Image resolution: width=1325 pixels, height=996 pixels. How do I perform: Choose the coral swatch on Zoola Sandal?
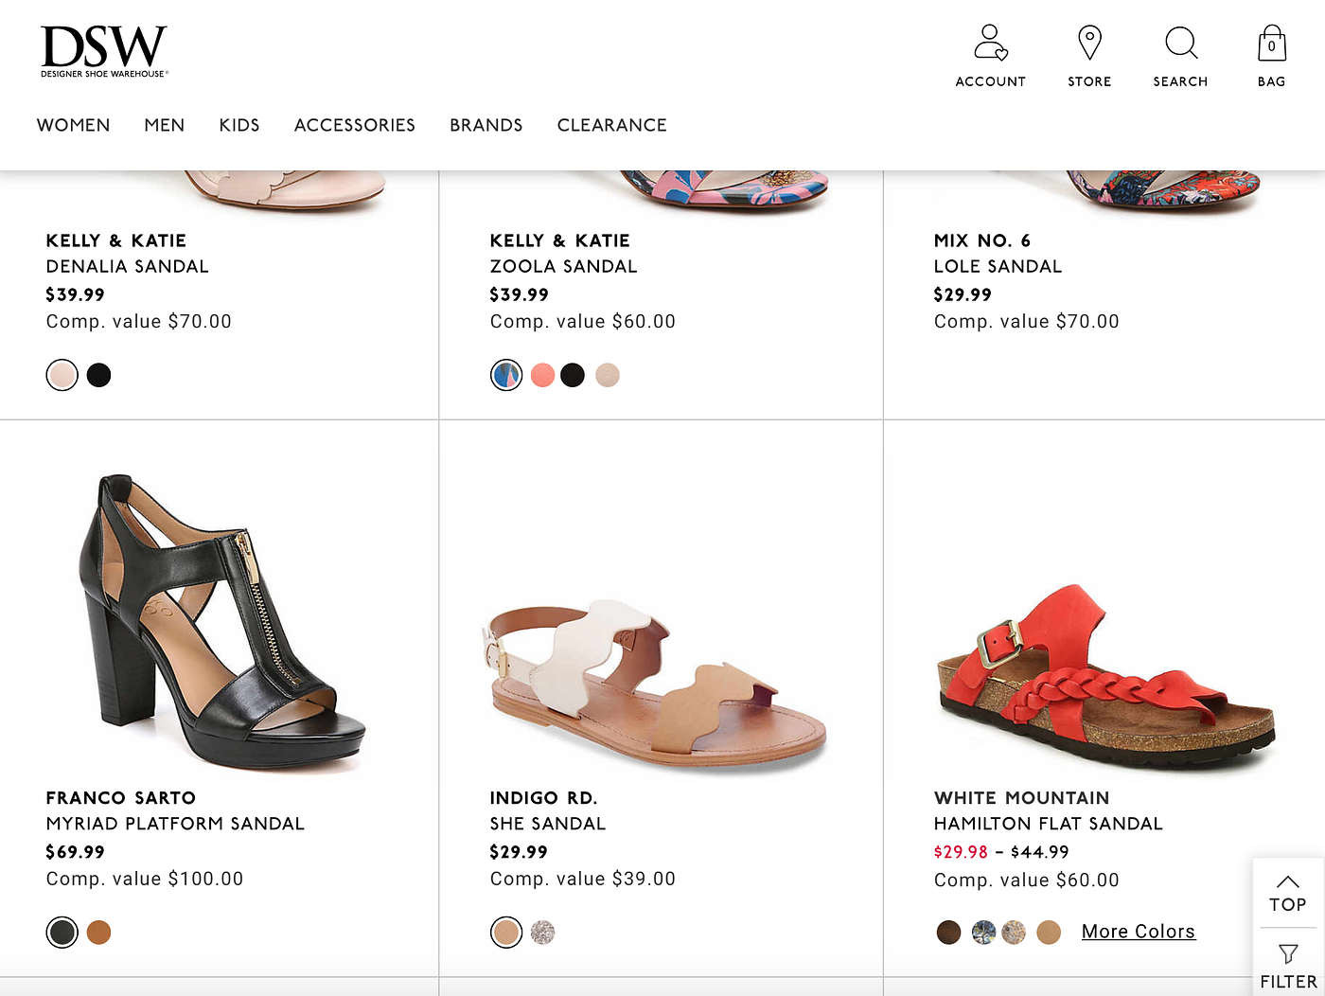coord(542,375)
